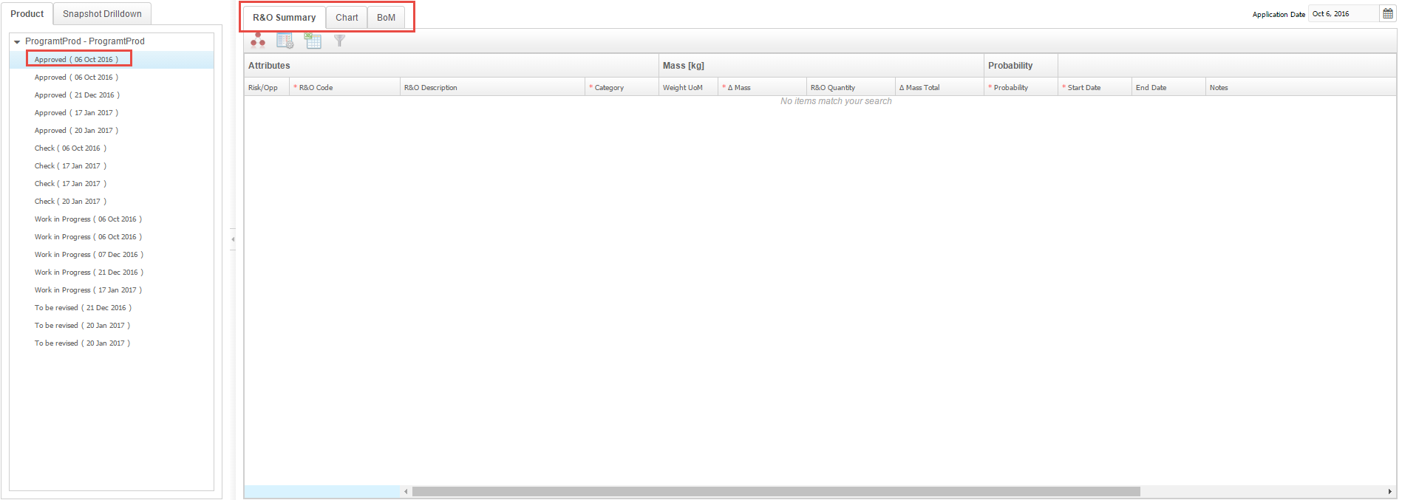This screenshot has height=500, width=1402.
Task: Open Work in Progress ( 17 Jan 2017 )
Action: 88,290
